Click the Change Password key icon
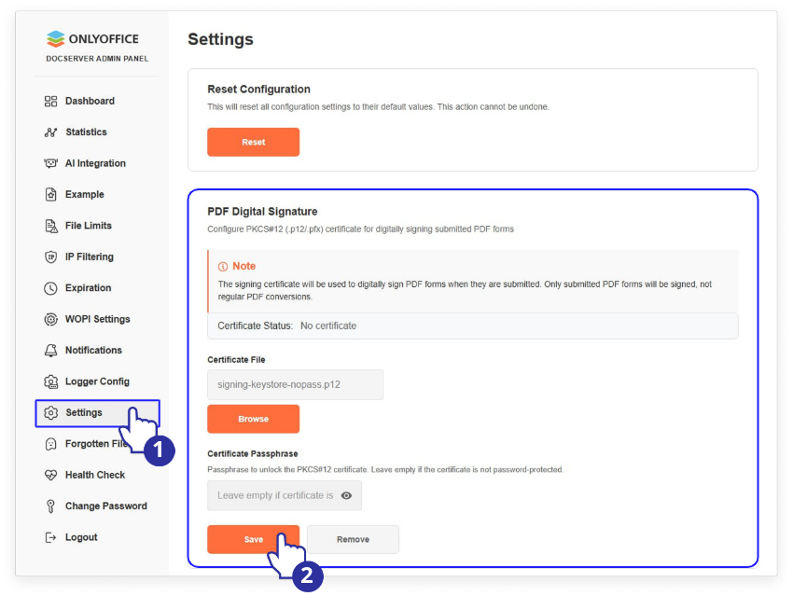Viewport: 793px width, 596px height. tap(50, 506)
